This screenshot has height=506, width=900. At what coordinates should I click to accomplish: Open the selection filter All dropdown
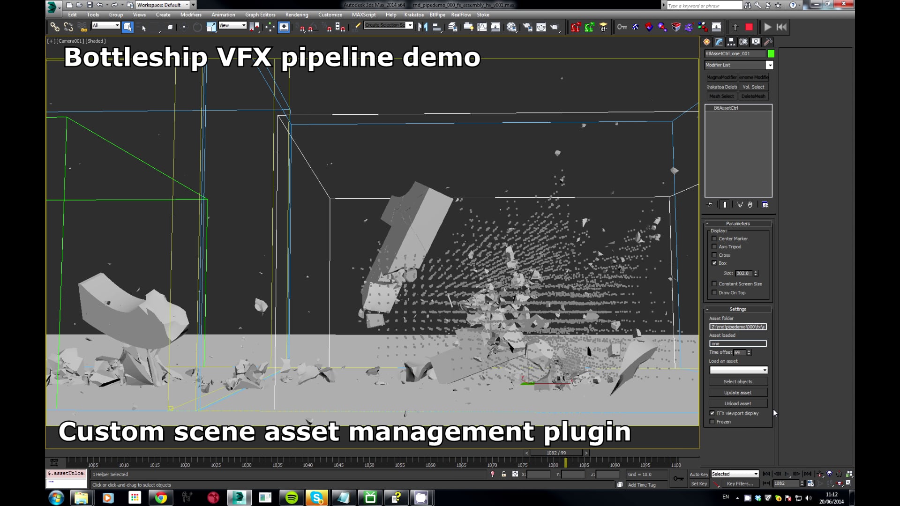point(106,25)
